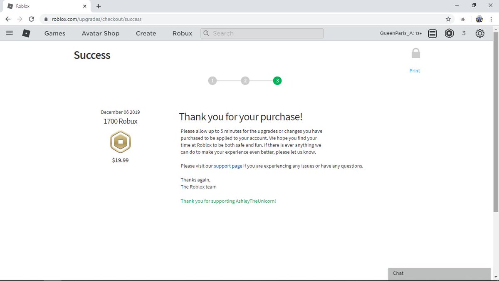Viewport: 499px width, 281px height.
Task: Click the secure padlock icon above Print
Action: (415, 53)
